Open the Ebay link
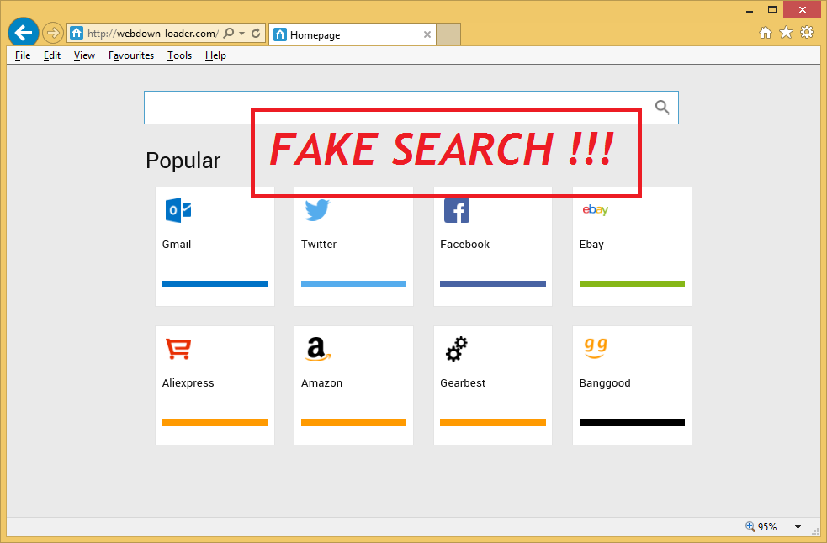This screenshot has width=827, height=543. [x=591, y=245]
